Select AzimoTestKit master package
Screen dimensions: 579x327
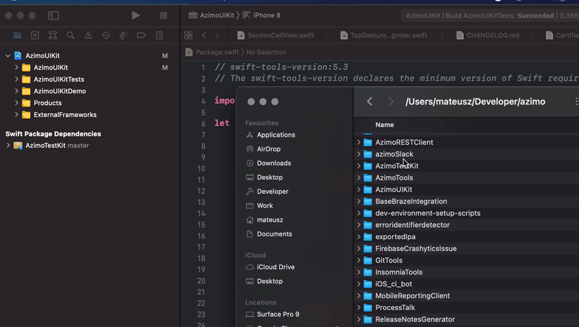(51, 145)
